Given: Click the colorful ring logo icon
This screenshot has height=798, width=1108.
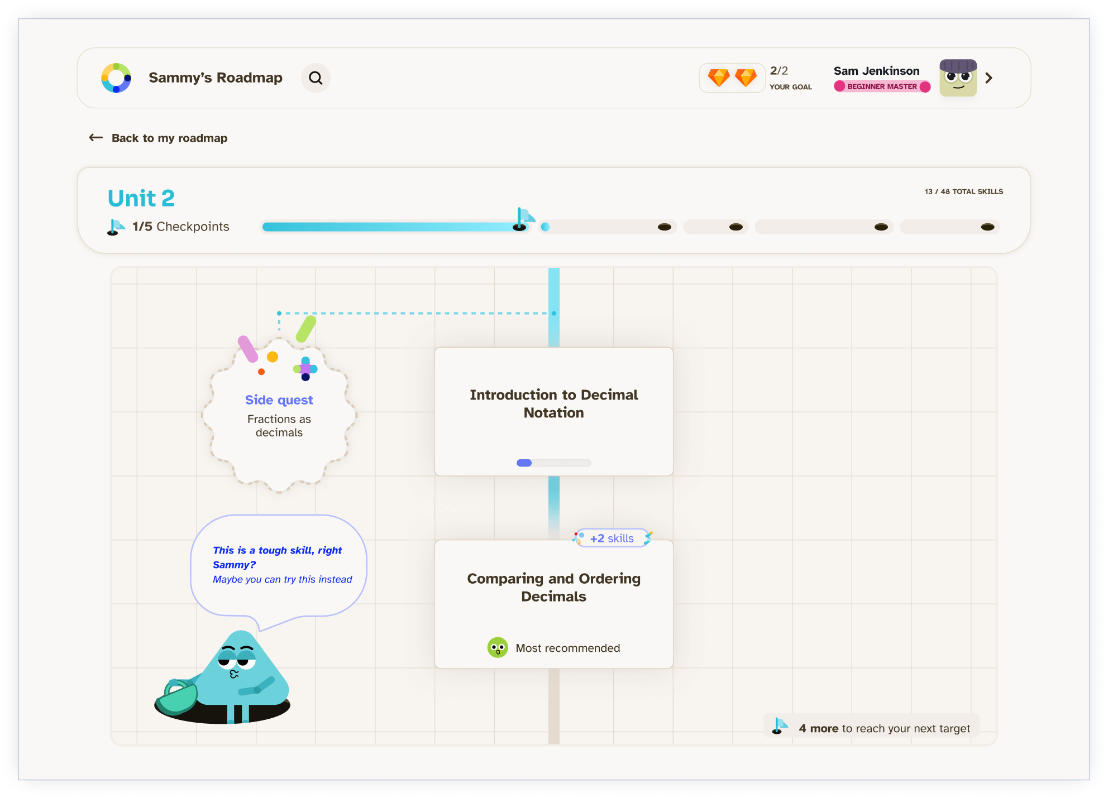Looking at the screenshot, I should point(116,78).
